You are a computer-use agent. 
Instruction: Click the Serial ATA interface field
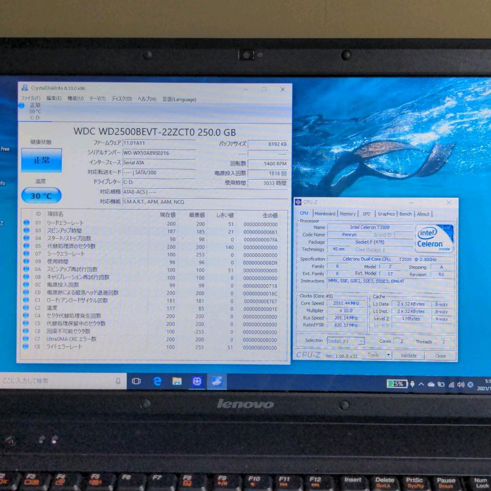click(159, 162)
